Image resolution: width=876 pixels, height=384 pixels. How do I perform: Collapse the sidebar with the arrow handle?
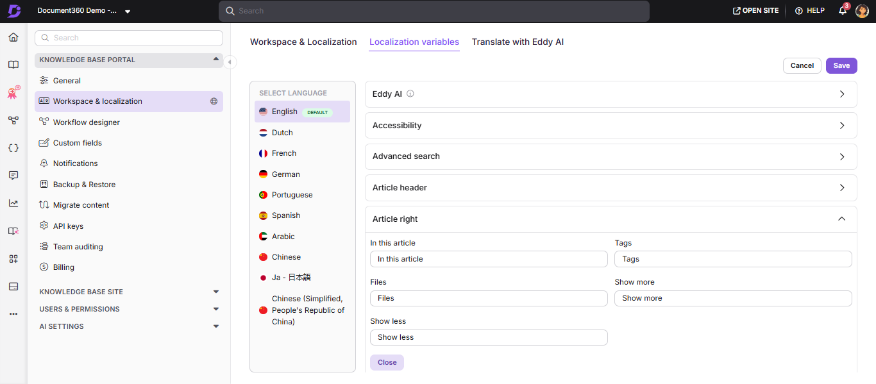(x=230, y=62)
